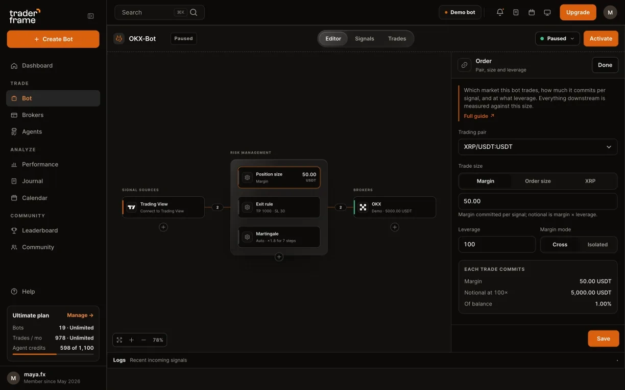Select the Exit rule node
Image resolution: width=625 pixels, height=390 pixels.
click(279, 207)
